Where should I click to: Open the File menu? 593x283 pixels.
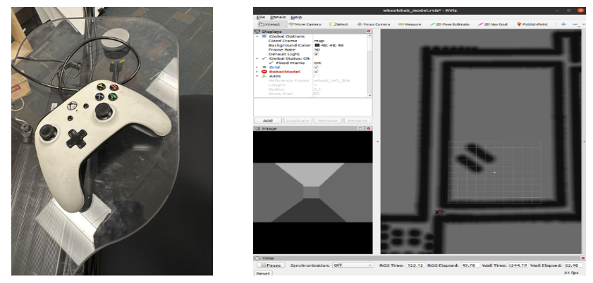pyautogui.click(x=261, y=18)
